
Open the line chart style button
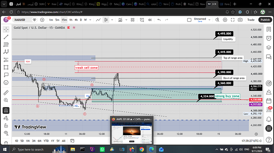pyautogui.click(x=98, y=20)
